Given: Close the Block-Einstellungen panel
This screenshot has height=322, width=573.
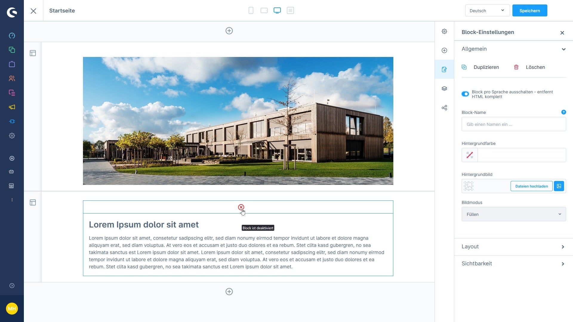Looking at the screenshot, I should point(562,33).
